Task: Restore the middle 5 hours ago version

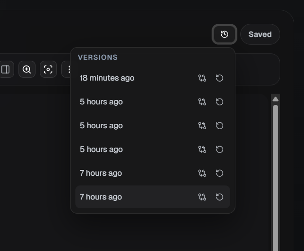Action: pos(219,126)
